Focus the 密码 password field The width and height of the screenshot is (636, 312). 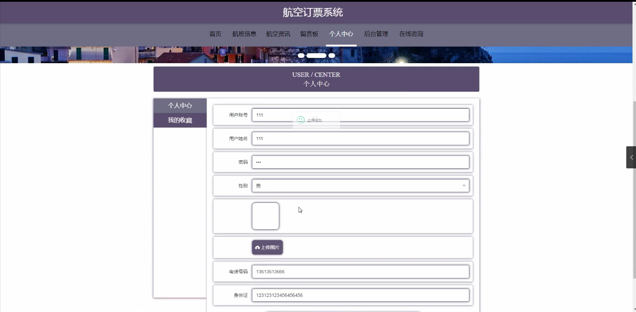click(360, 162)
